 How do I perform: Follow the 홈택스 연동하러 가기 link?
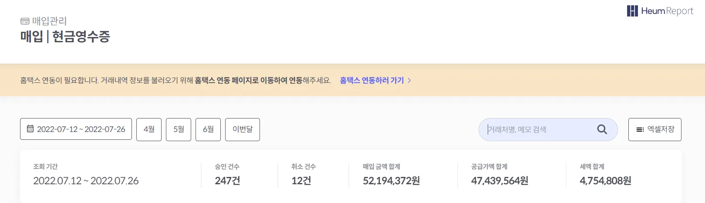pyautogui.click(x=371, y=80)
